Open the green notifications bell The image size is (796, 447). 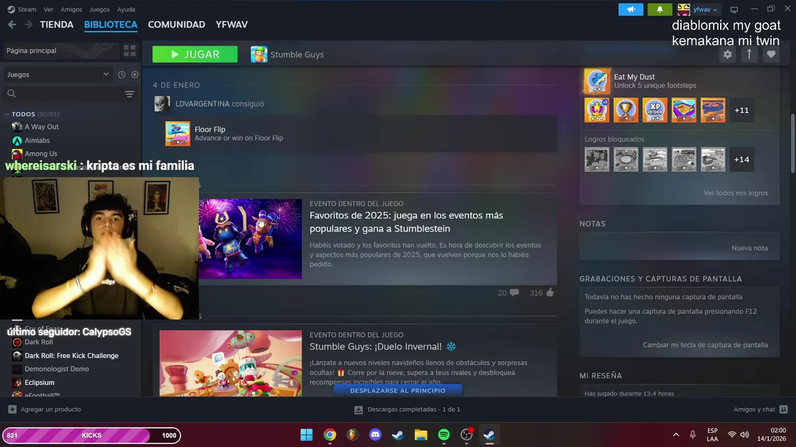point(660,9)
